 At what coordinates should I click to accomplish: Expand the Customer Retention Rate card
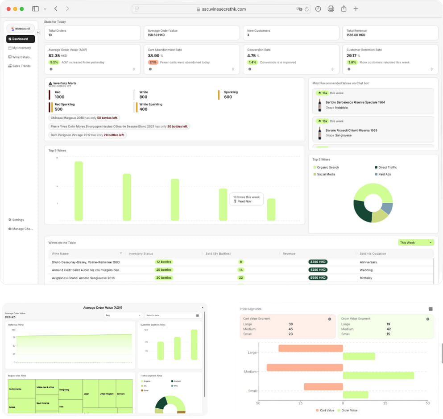click(431, 69)
